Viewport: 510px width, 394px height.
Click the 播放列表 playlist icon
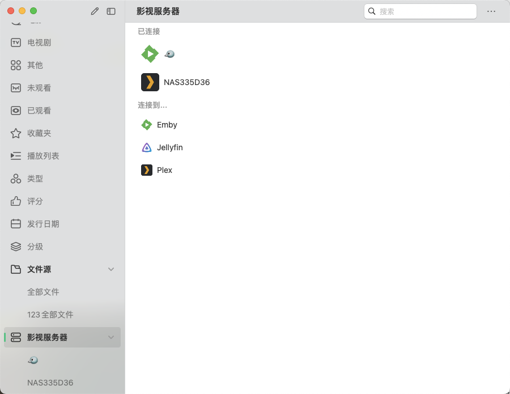pos(16,156)
